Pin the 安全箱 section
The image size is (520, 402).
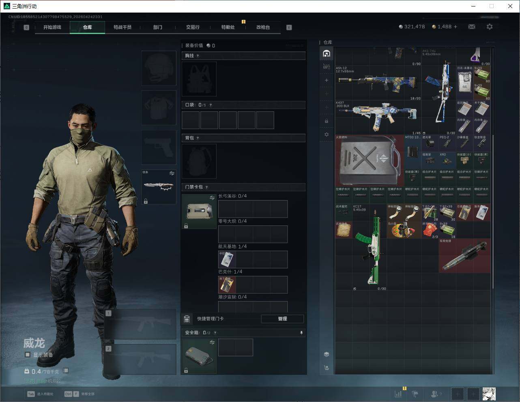click(301, 333)
